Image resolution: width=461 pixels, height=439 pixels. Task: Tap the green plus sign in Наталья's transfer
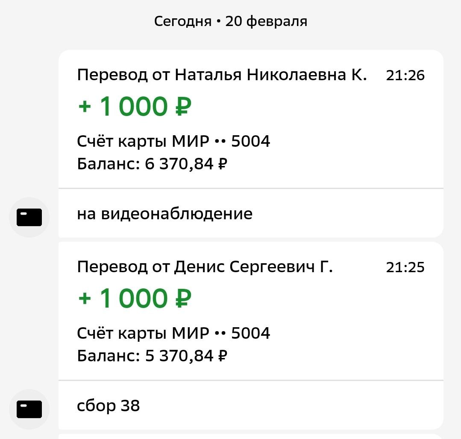tap(85, 107)
